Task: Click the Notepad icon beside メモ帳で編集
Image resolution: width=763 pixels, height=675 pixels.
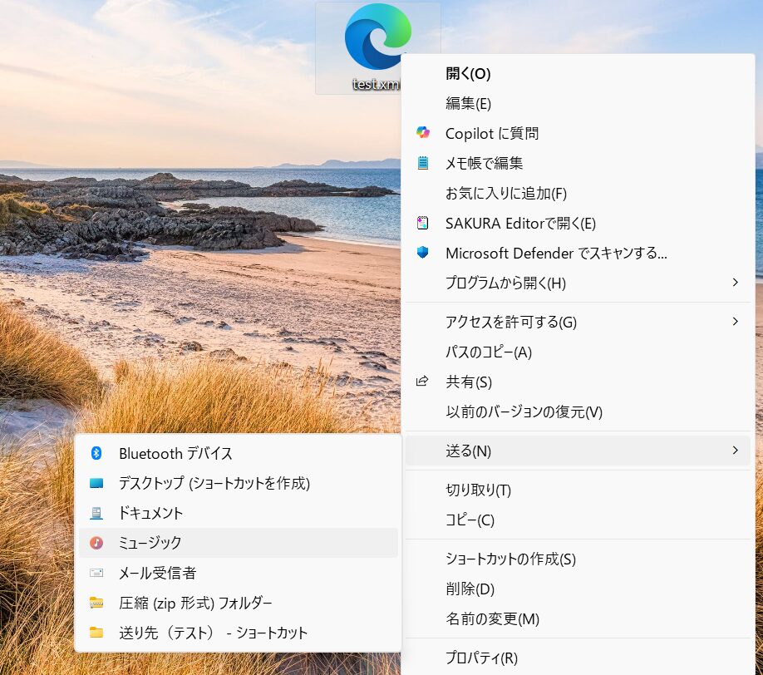Action: click(423, 163)
